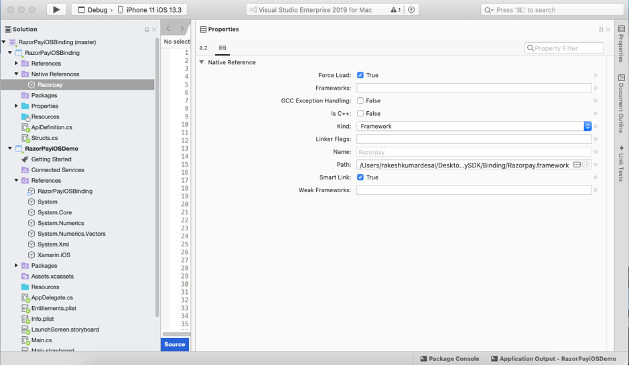
Task: Choose the iPhone 11 iOS 13.3 device target
Action: [149, 10]
